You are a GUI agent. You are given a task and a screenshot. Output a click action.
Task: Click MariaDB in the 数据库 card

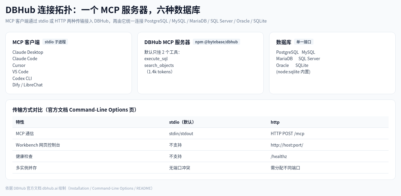click(284, 58)
